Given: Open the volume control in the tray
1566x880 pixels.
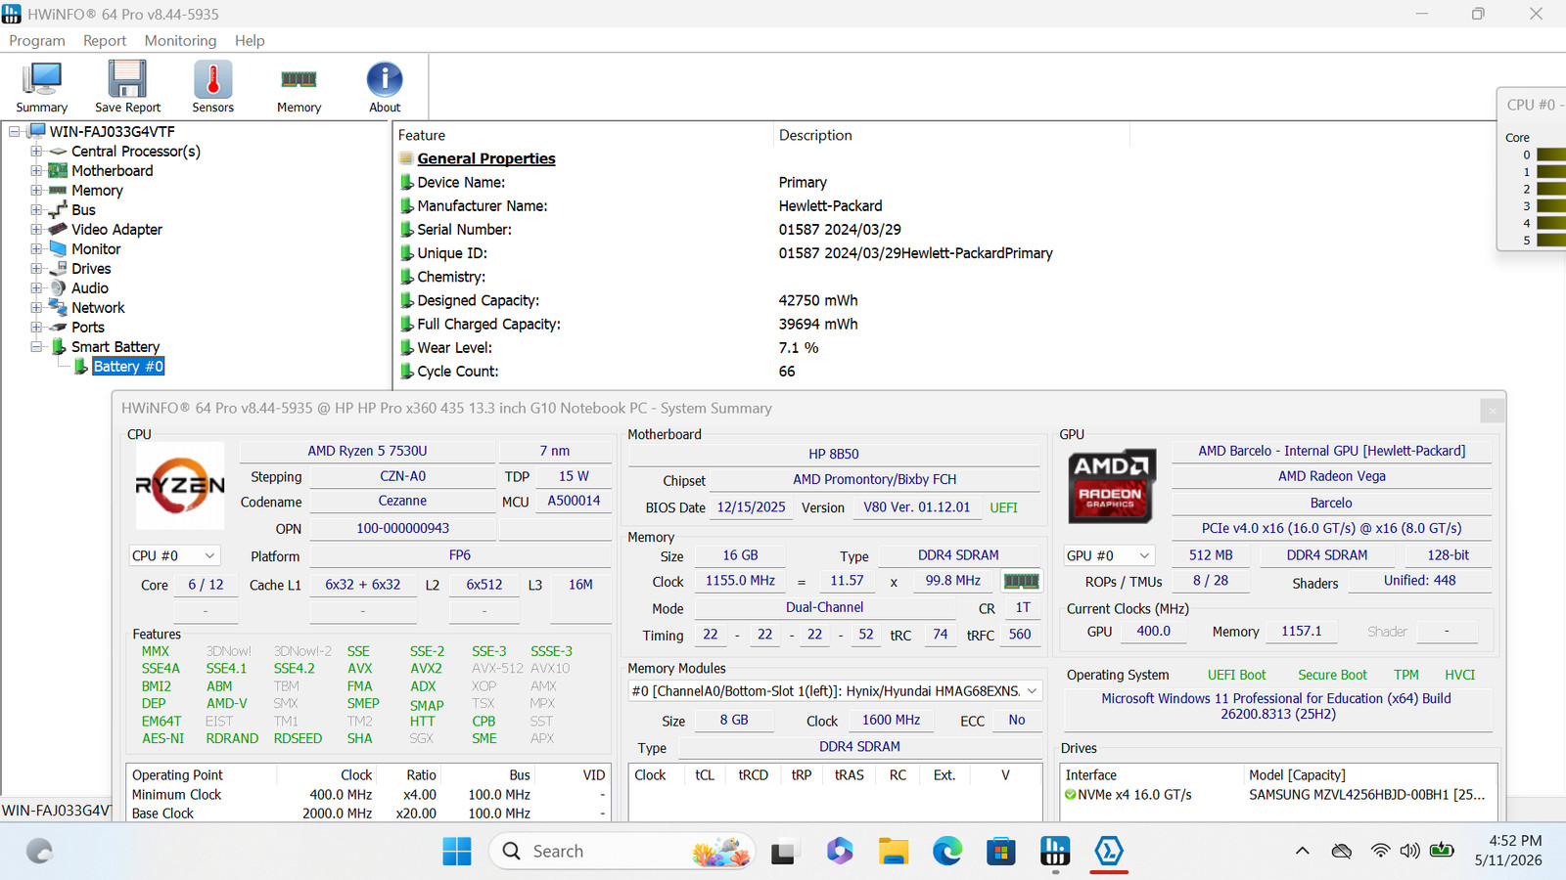Looking at the screenshot, I should [1409, 851].
